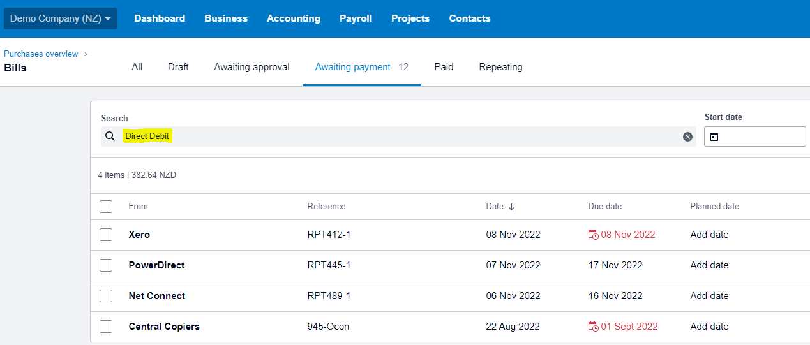Viewport: 810px width, 345px height.
Task: Click overdue icon beside 01 Sept 2022 due date
Action: (594, 327)
